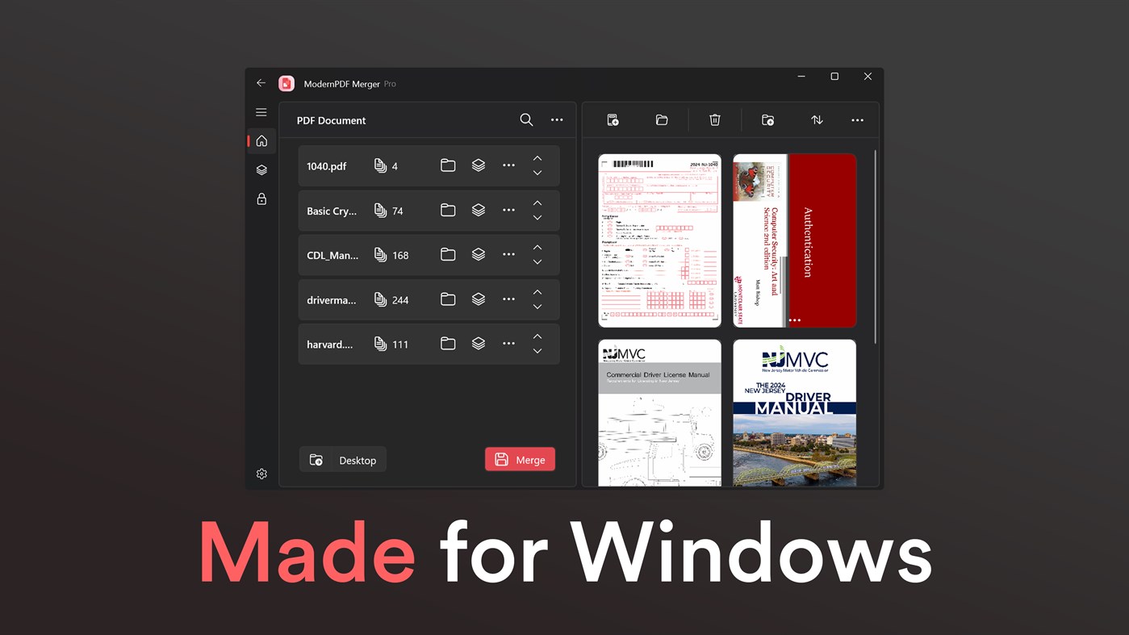
Task: Change the Desktop output destination
Action: 342,459
